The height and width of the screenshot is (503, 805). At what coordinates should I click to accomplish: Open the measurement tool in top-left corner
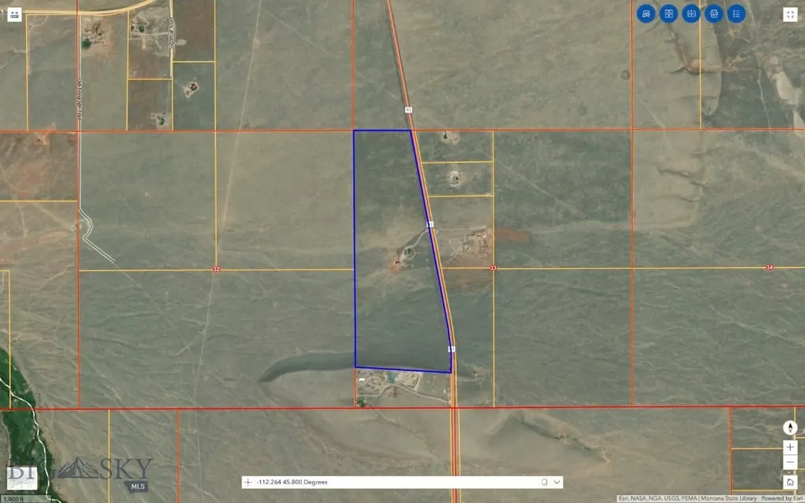click(14, 15)
